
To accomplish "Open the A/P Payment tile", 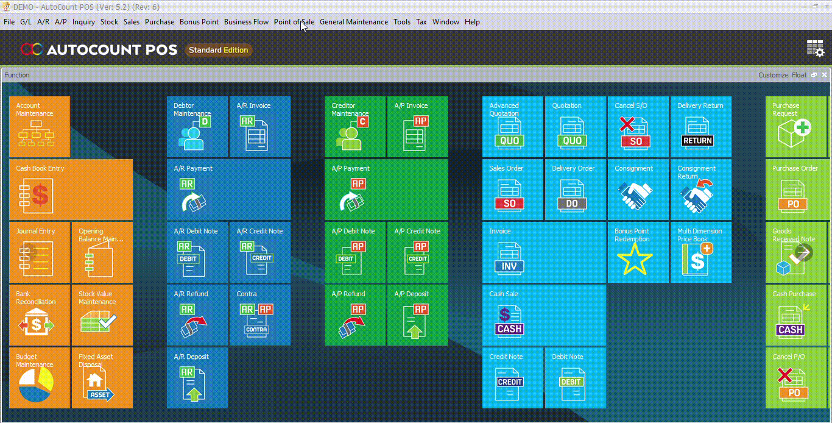I will pyautogui.click(x=386, y=190).
